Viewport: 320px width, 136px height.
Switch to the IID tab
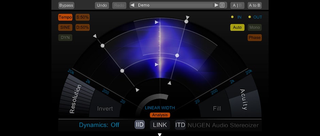140,125
